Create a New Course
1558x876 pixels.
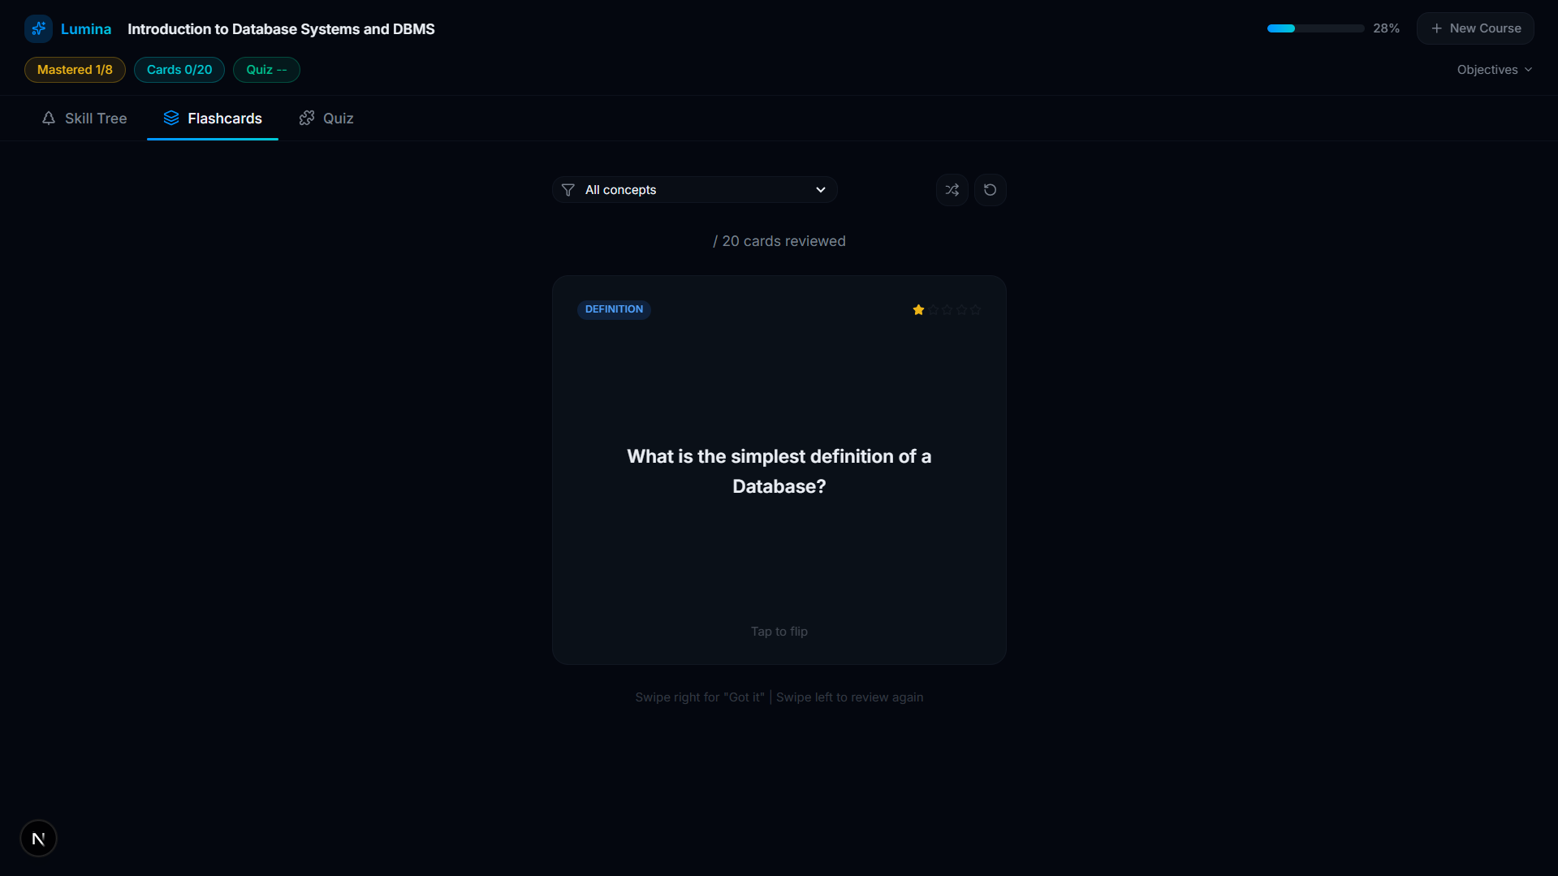pyautogui.click(x=1475, y=28)
